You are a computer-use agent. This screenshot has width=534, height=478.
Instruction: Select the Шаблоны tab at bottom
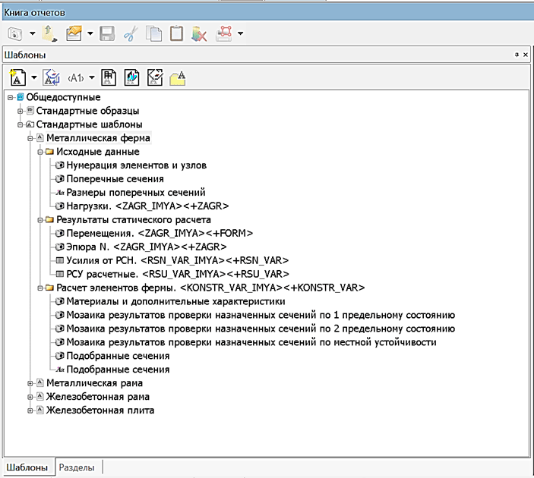[x=27, y=468]
